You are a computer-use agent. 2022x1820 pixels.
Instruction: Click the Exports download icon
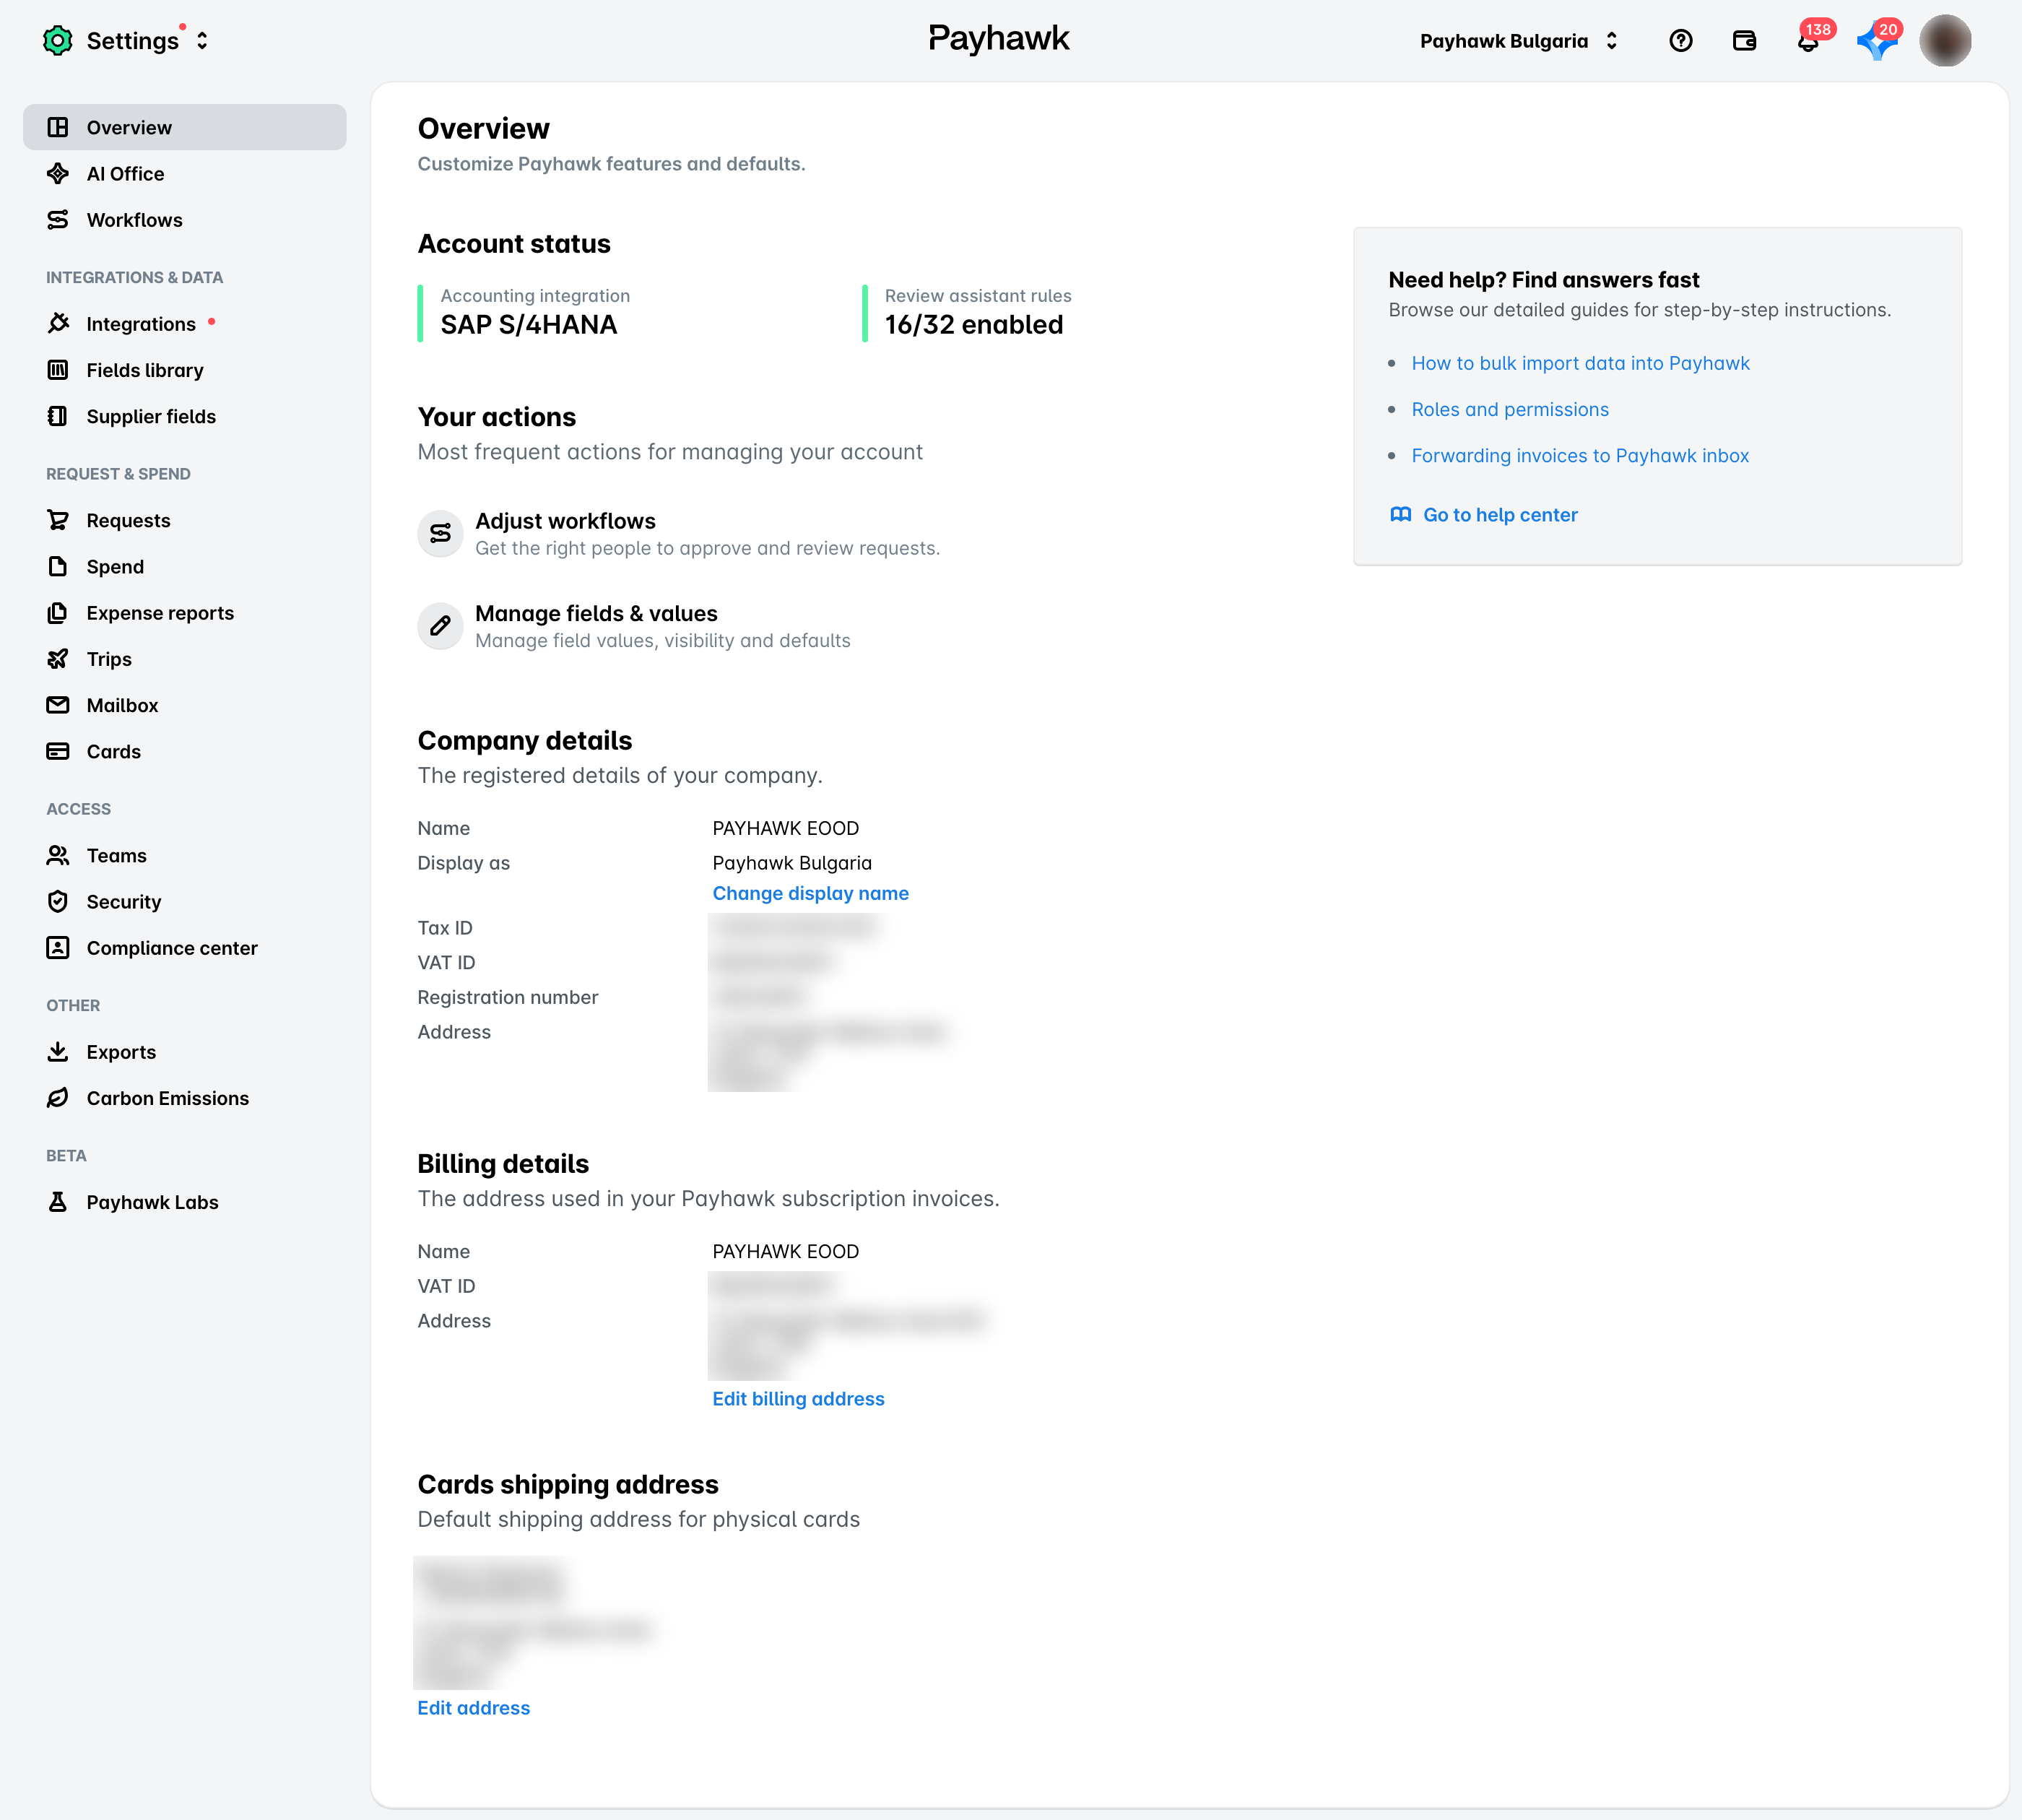pyautogui.click(x=58, y=1051)
